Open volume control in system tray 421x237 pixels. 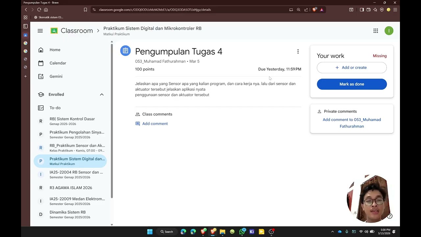pyautogui.click(x=366, y=232)
